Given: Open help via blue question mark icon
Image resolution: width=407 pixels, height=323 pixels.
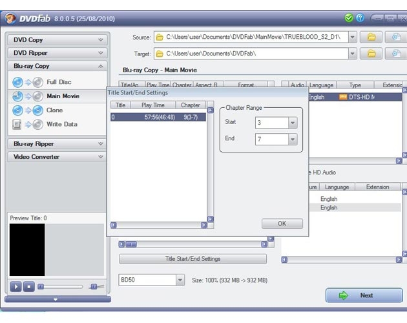Looking at the screenshot, I should [x=360, y=18].
